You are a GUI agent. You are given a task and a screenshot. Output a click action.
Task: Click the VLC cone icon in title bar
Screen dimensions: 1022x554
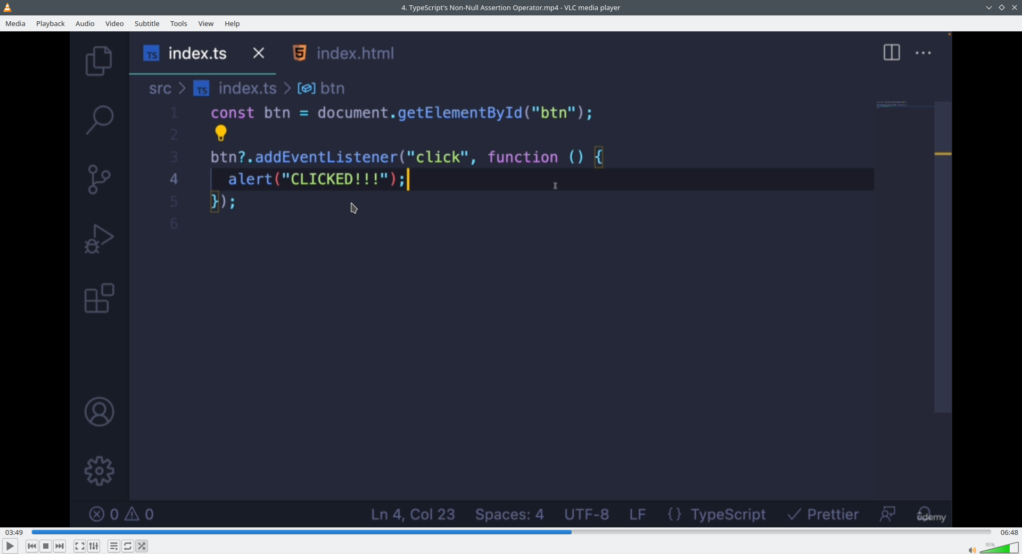(8, 7)
